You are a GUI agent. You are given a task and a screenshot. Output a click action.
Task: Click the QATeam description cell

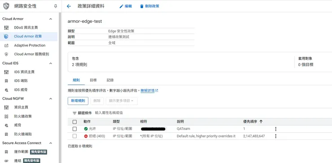pyautogui.click(x=183, y=129)
